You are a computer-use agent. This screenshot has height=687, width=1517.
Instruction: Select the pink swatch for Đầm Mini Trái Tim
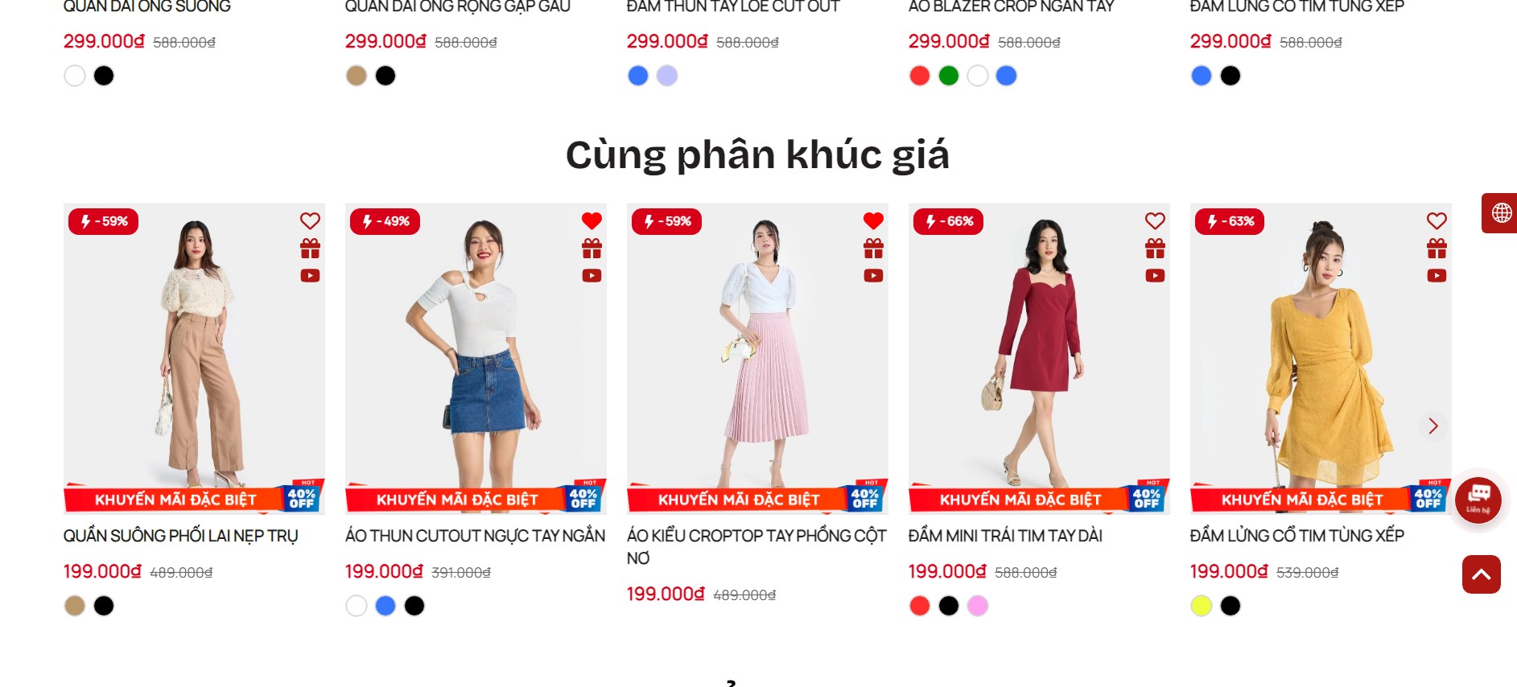pos(978,606)
